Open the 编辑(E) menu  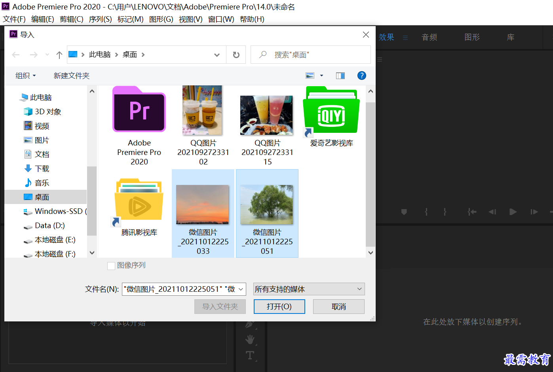coord(42,19)
